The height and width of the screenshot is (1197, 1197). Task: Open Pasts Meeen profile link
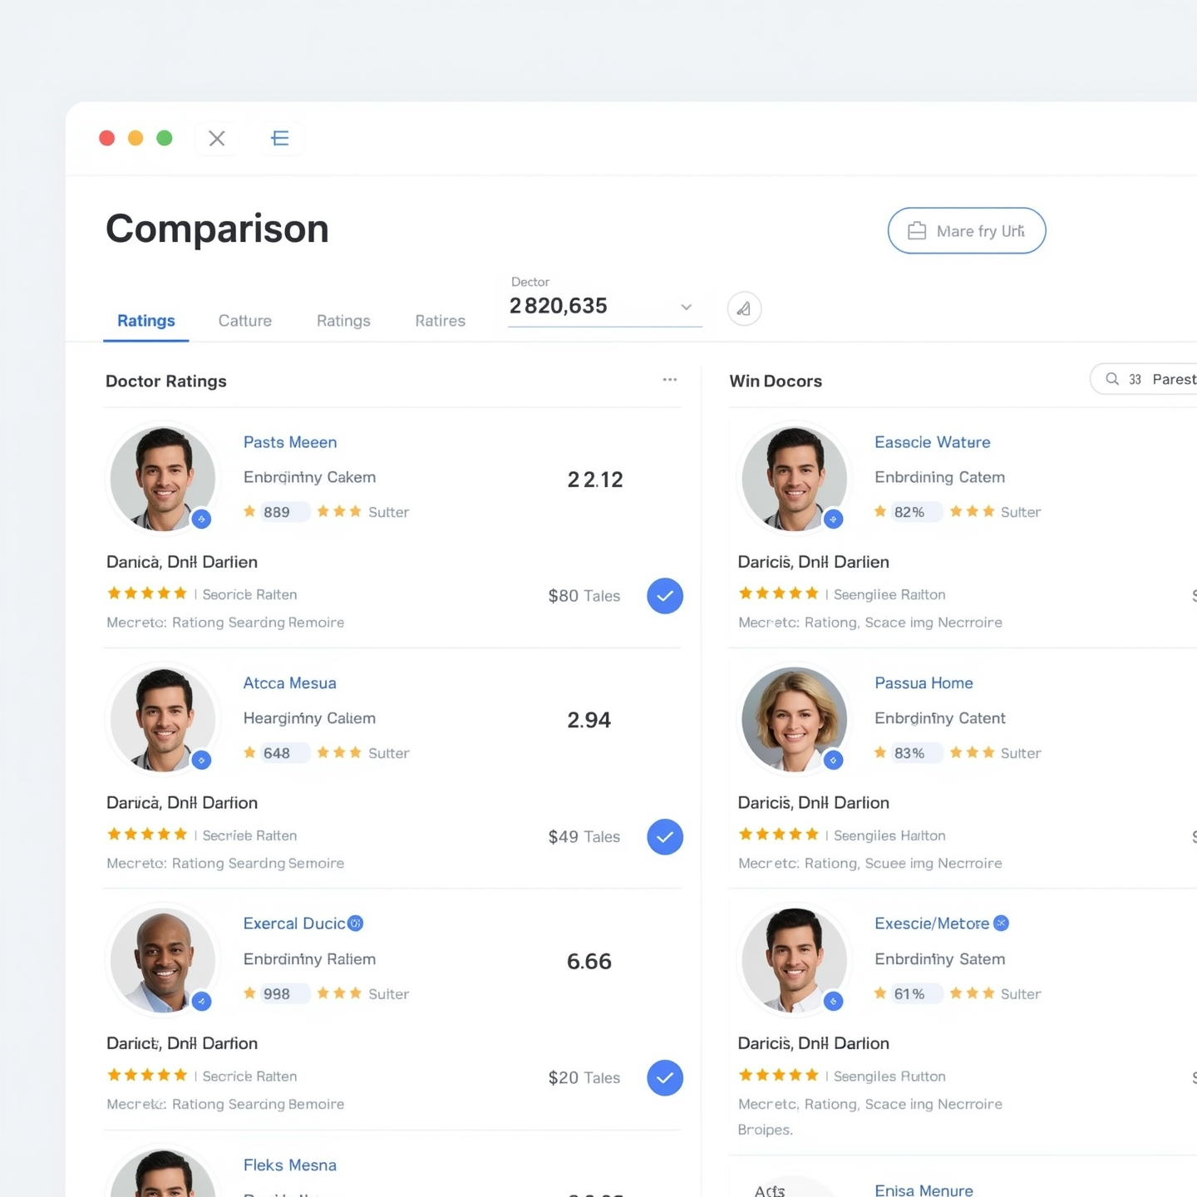(x=290, y=442)
